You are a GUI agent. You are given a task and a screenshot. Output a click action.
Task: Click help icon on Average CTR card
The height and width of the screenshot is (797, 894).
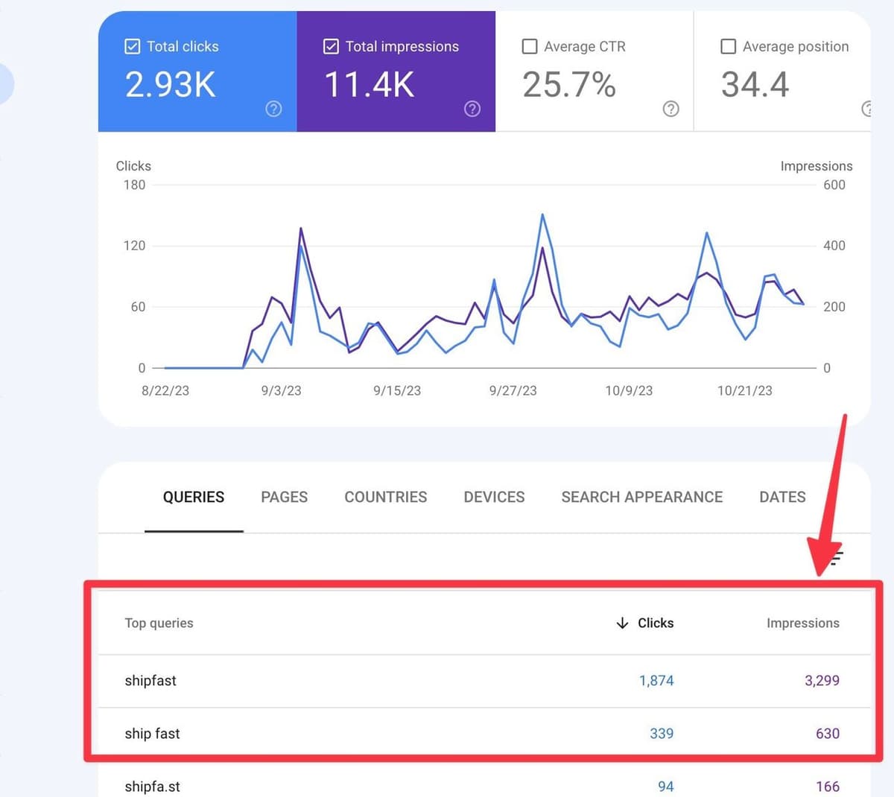pyautogui.click(x=670, y=109)
